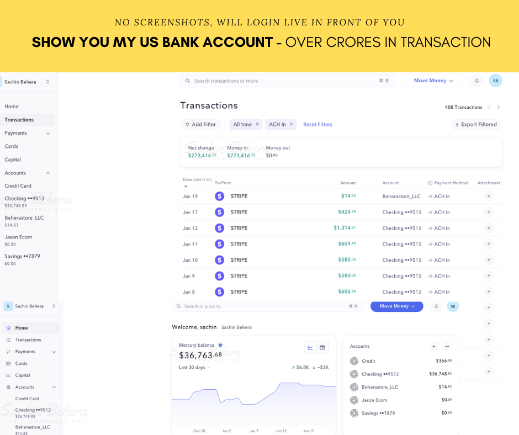The width and height of the screenshot is (519, 435).
Task: Open the SB avatar next to transactions search
Action: (495, 81)
